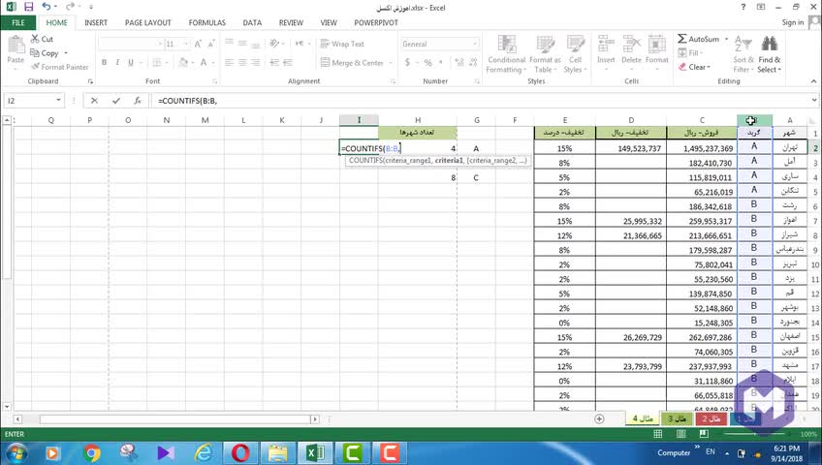Image resolution: width=822 pixels, height=465 pixels.
Task: Click the Font Color A swatch
Action: coord(204,63)
